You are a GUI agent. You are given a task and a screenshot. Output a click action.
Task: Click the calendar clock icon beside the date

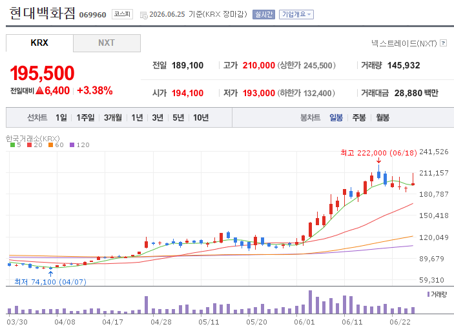(143, 15)
